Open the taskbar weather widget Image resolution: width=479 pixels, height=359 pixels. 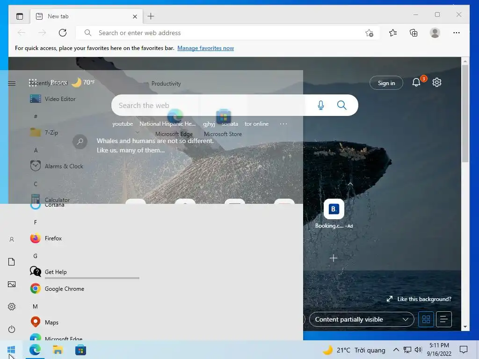pyautogui.click(x=354, y=350)
